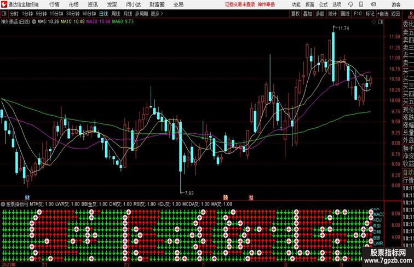Click the DMI row label in indicator panel
The image size is (414, 267).
[x=377, y=232]
